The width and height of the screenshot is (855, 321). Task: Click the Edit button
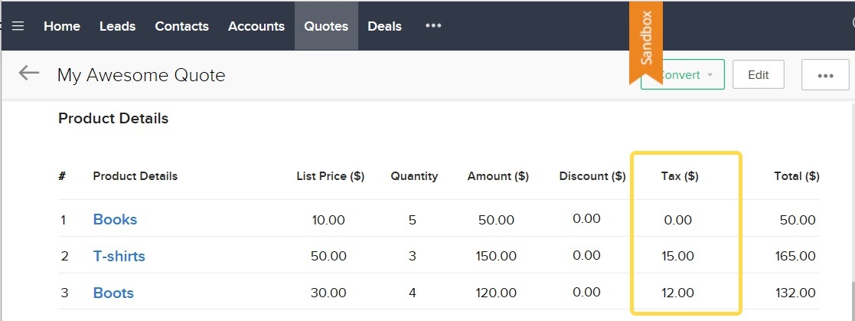[x=758, y=74]
